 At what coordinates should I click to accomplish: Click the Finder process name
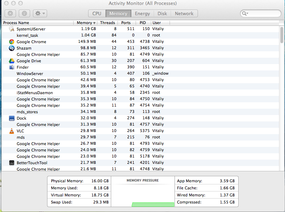23,67
